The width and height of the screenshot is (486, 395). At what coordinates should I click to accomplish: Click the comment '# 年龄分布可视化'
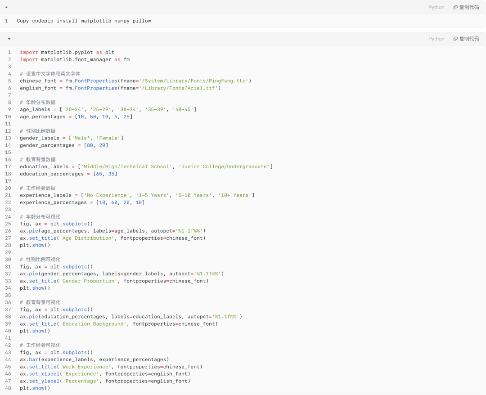click(40, 217)
